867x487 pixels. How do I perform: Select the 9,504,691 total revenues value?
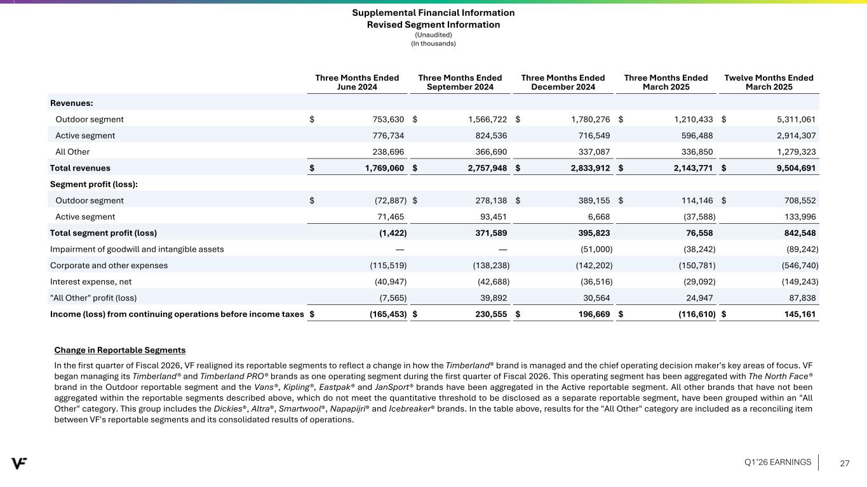pos(790,168)
